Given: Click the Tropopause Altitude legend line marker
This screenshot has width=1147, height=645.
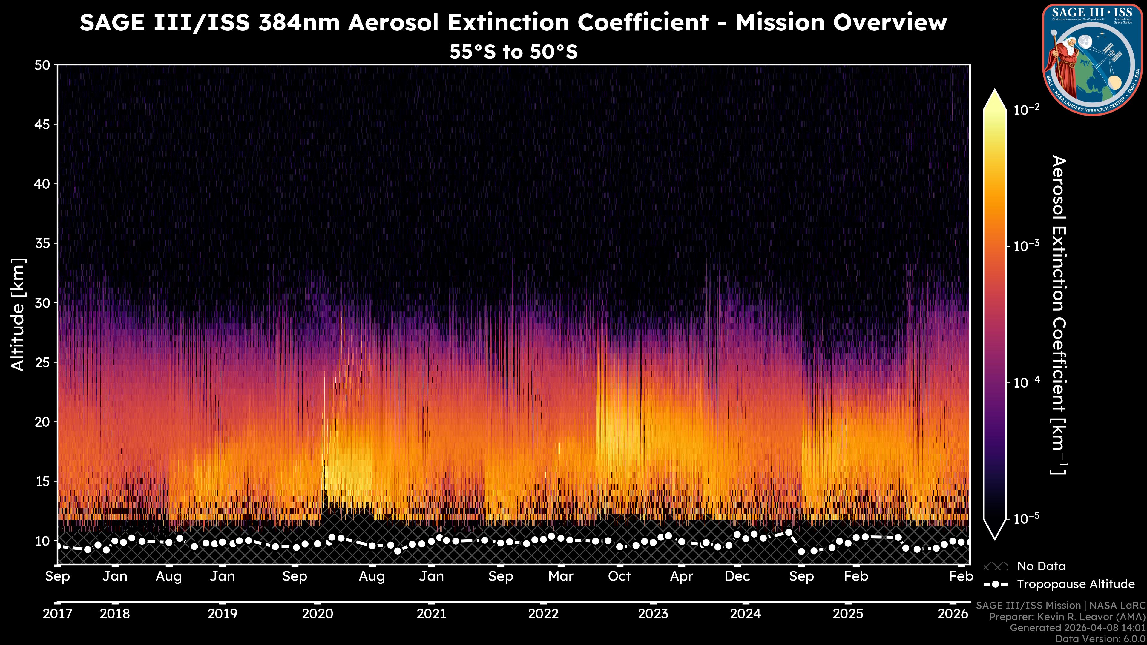Looking at the screenshot, I should 995,584.
